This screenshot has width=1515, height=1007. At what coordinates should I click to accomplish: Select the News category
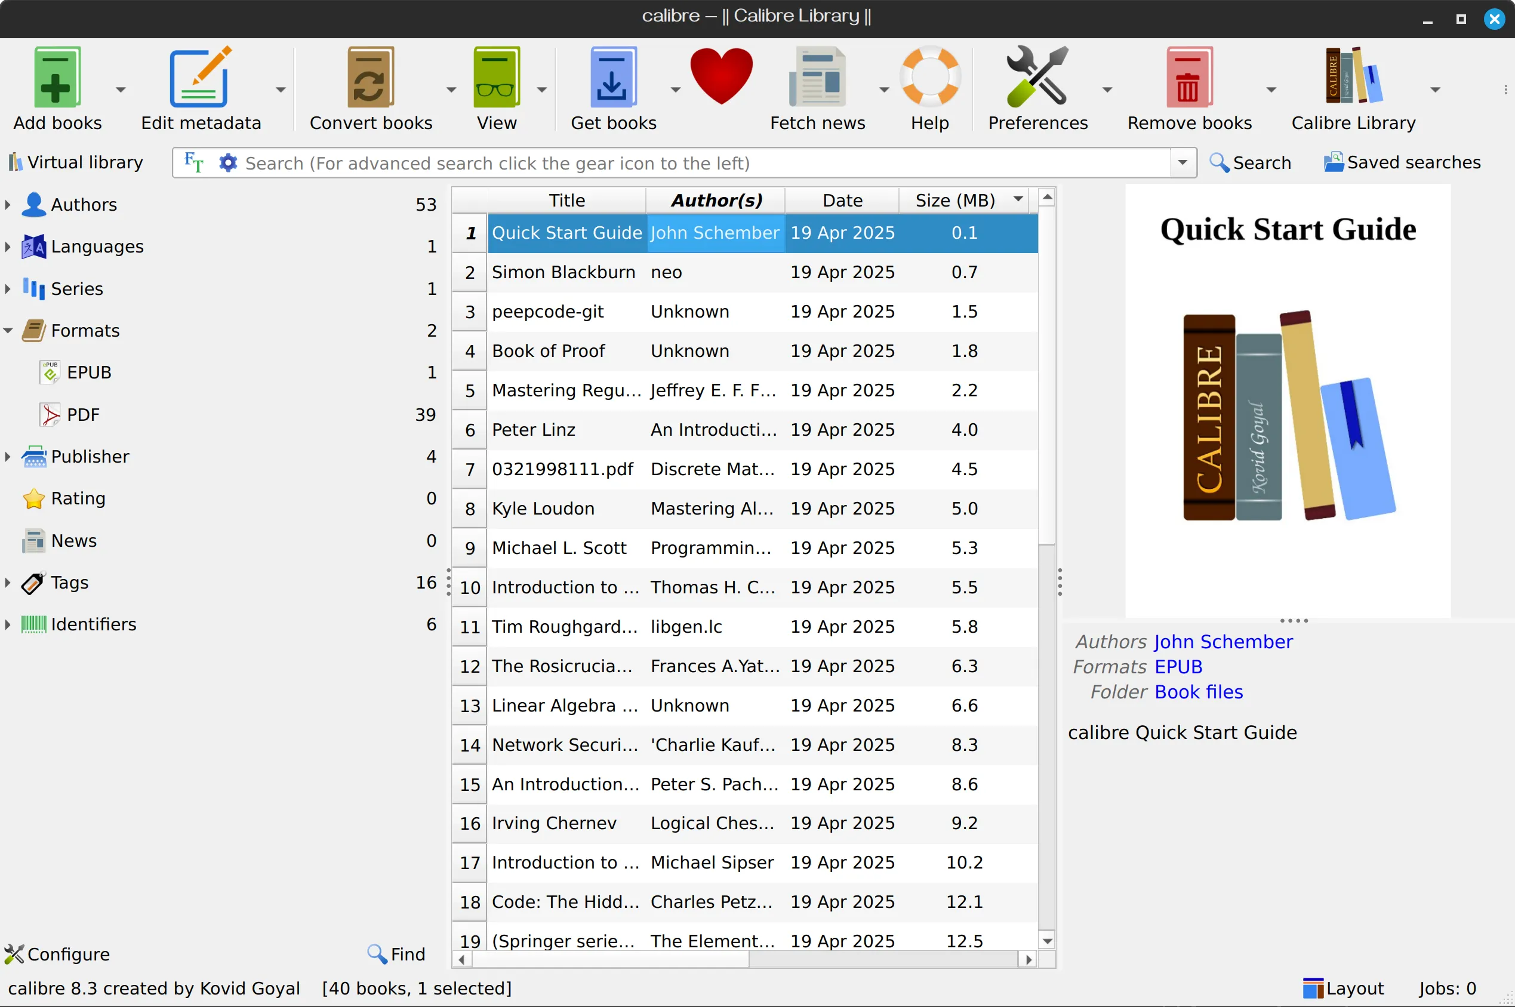73,541
